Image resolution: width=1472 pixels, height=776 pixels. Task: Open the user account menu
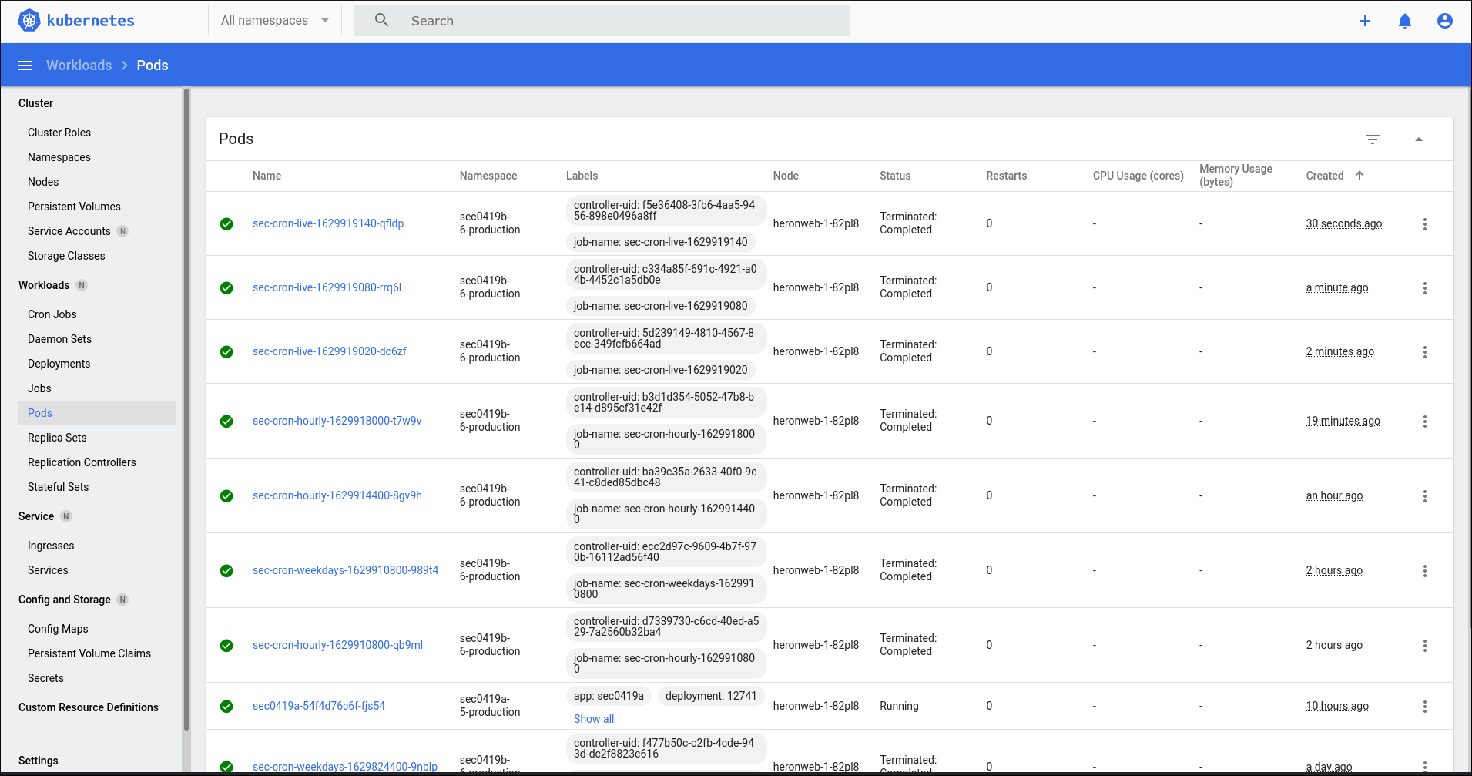pyautogui.click(x=1445, y=21)
